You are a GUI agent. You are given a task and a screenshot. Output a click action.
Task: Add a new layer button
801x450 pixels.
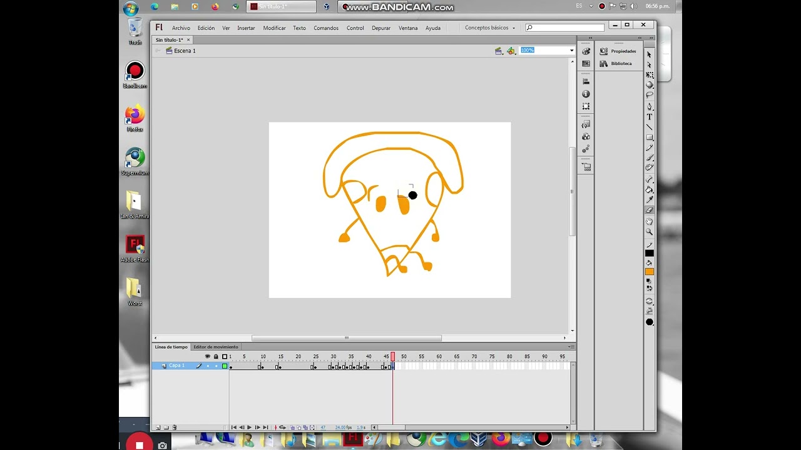[158, 427]
